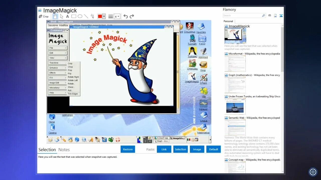Click the snapshot list scrollbar up arrow
The height and width of the screenshot is (180, 321).
(x=282, y=25)
